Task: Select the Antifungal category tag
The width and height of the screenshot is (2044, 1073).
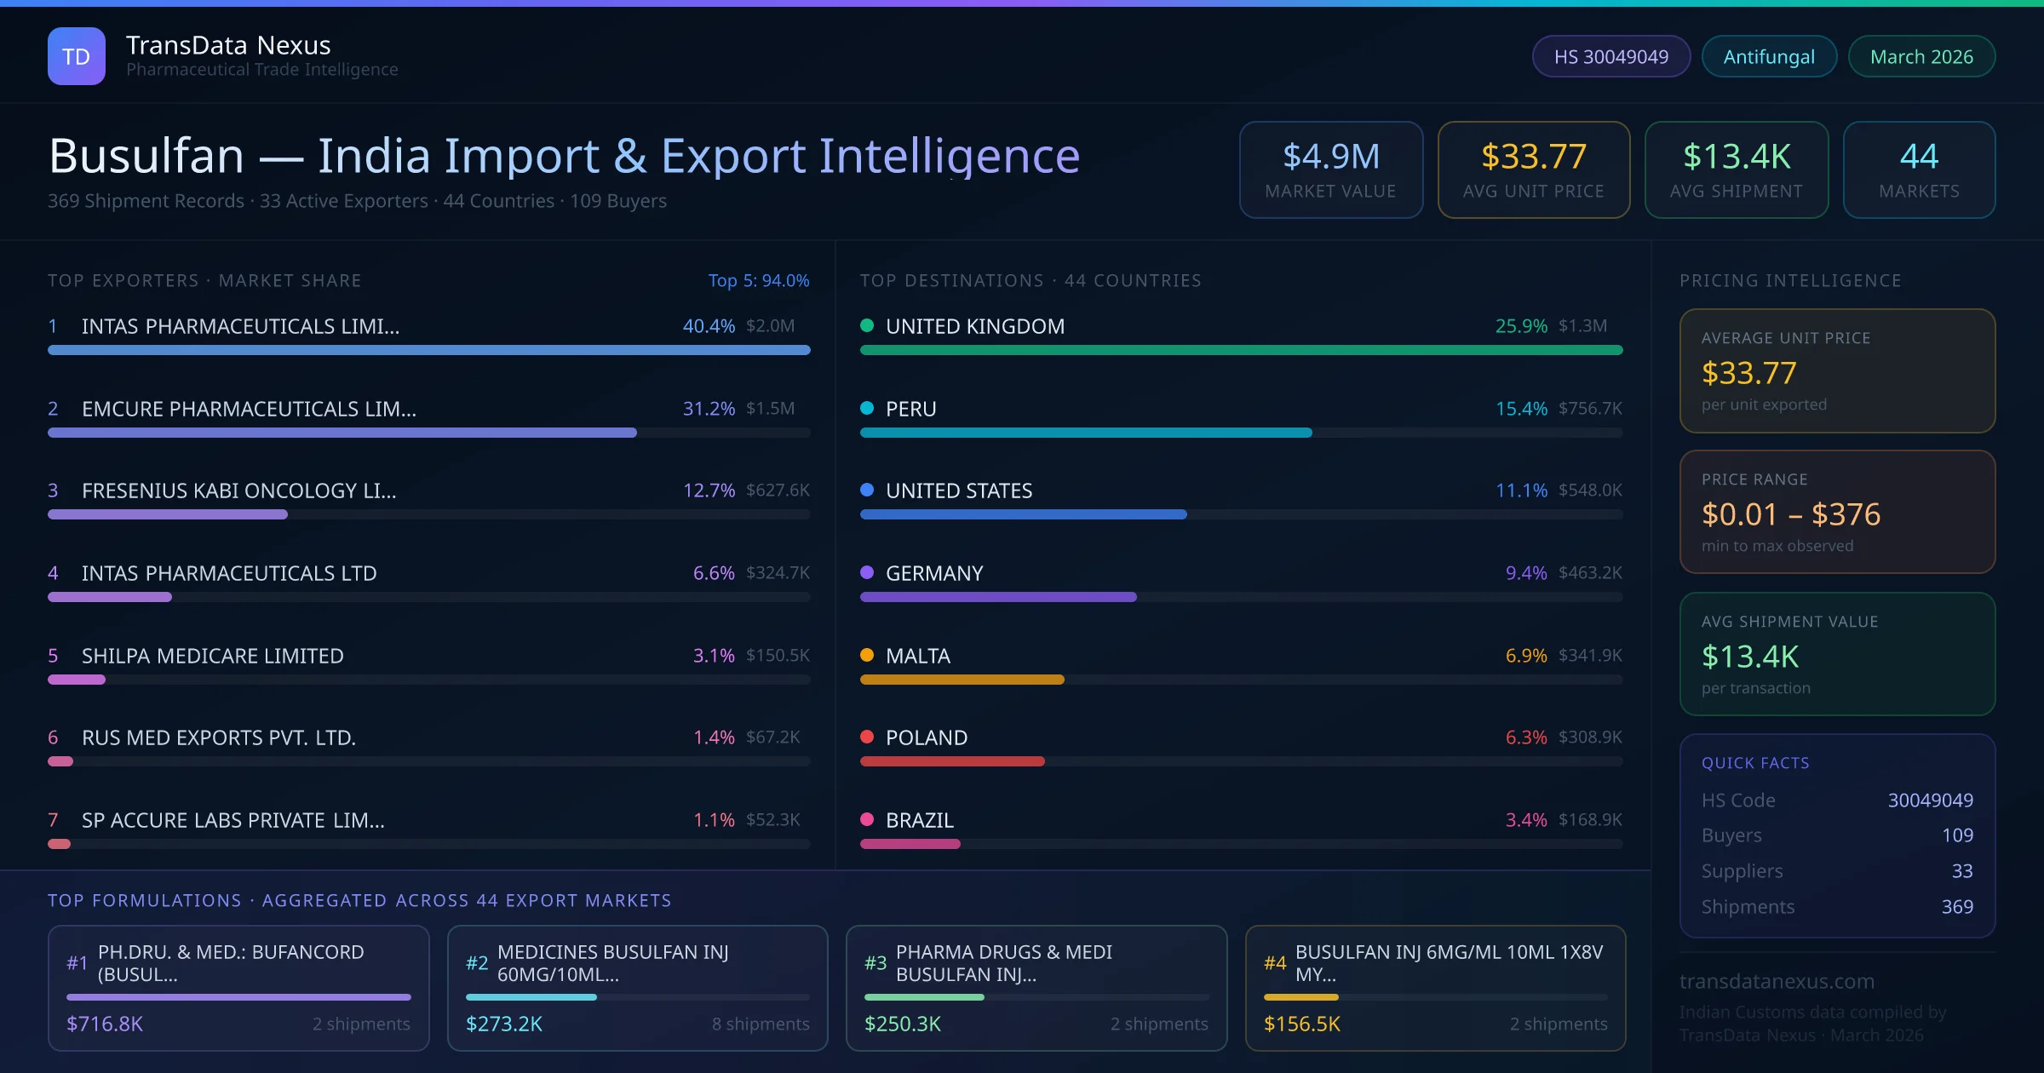Action: [x=1768, y=56]
